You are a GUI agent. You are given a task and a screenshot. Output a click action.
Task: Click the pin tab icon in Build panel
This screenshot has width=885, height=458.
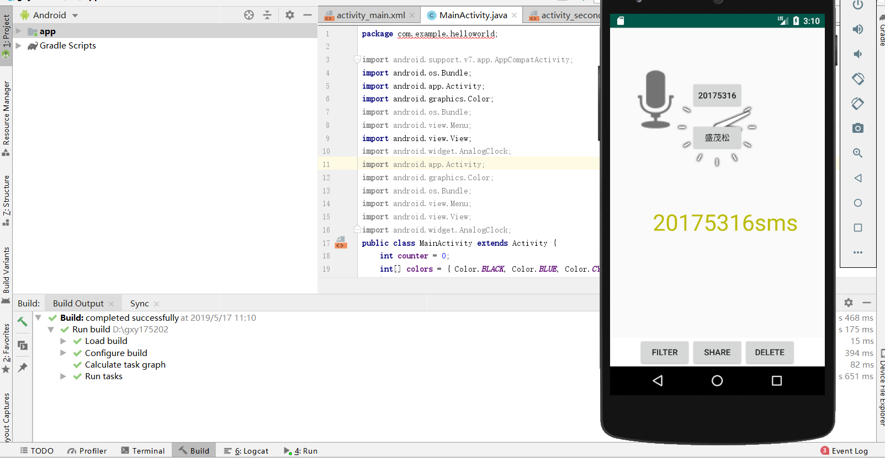point(23,368)
